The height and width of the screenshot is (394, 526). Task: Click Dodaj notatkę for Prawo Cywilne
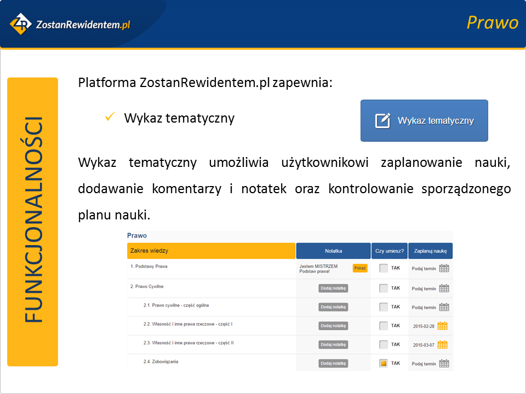[333, 288]
